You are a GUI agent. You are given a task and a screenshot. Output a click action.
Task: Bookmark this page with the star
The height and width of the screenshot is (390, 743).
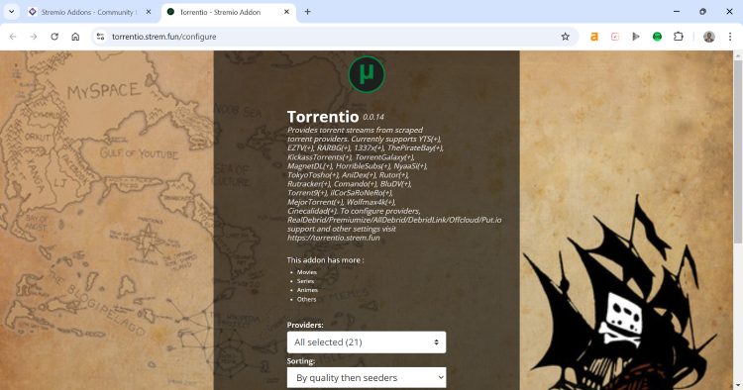tap(565, 37)
